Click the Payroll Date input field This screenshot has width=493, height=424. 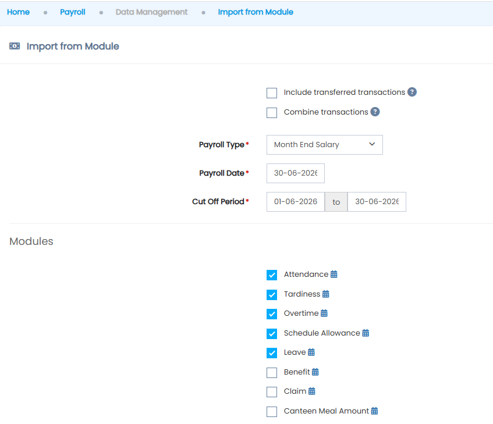(x=296, y=173)
